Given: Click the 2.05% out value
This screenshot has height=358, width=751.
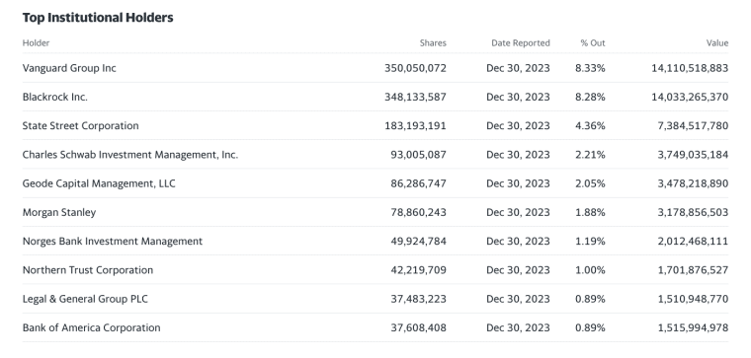Looking at the screenshot, I should click(x=590, y=183).
